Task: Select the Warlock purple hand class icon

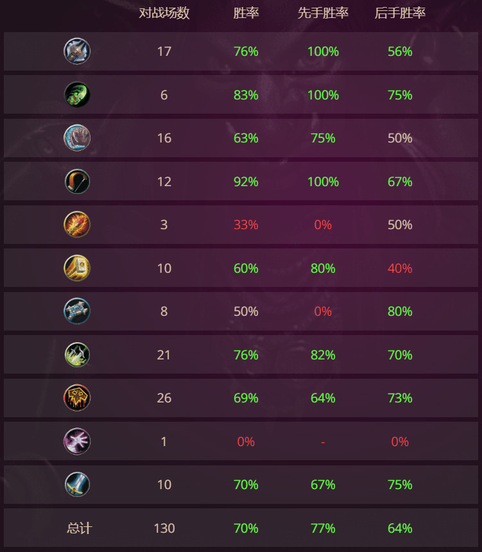Action: (x=77, y=441)
